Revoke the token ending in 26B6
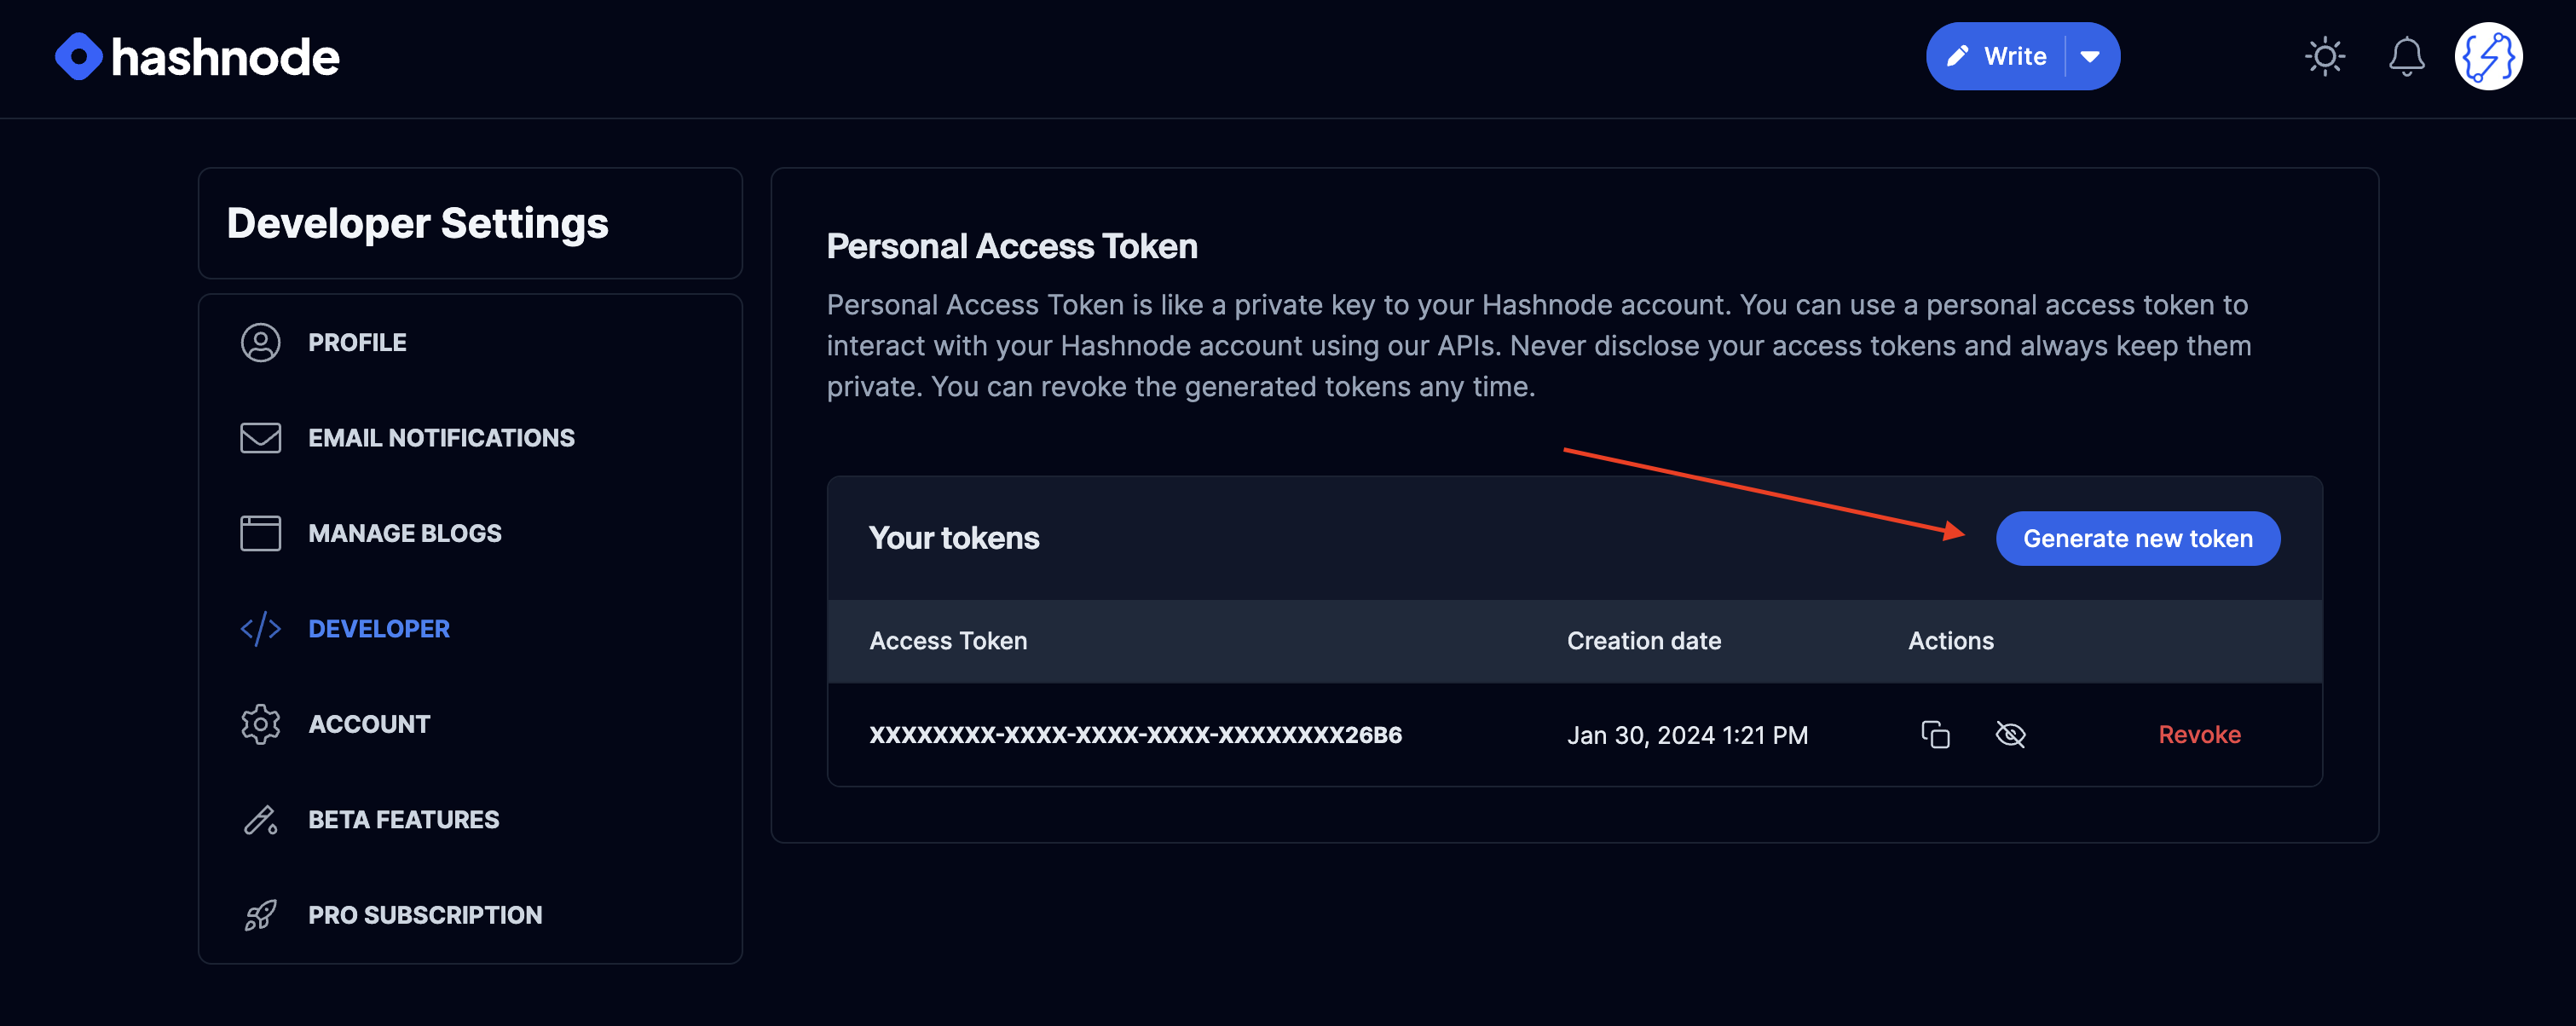The width and height of the screenshot is (2576, 1026). pyautogui.click(x=2199, y=735)
